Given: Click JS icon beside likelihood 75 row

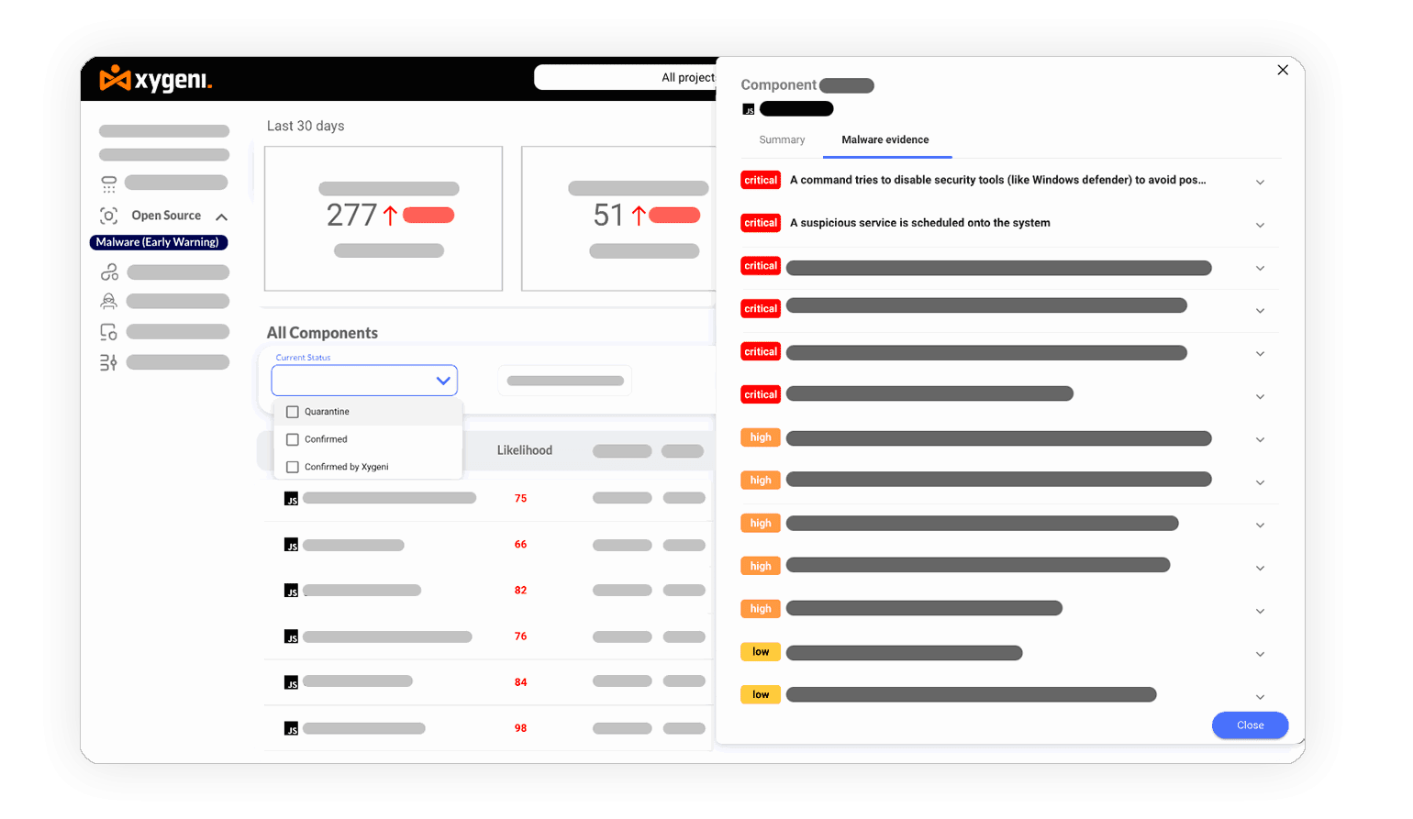Looking at the screenshot, I should [x=291, y=499].
